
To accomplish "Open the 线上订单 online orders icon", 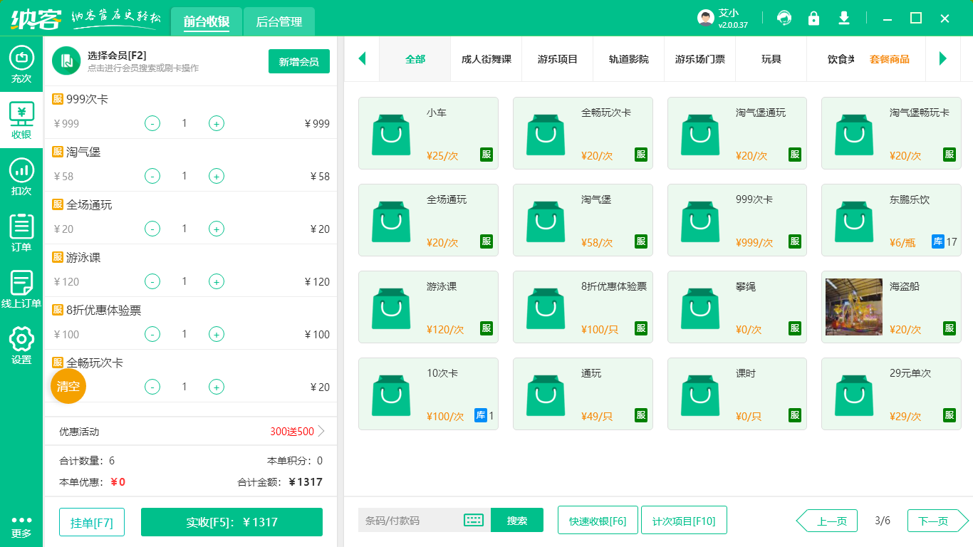I will pos(21,285).
